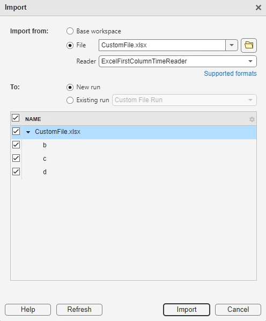Click the Import button

click(187, 310)
